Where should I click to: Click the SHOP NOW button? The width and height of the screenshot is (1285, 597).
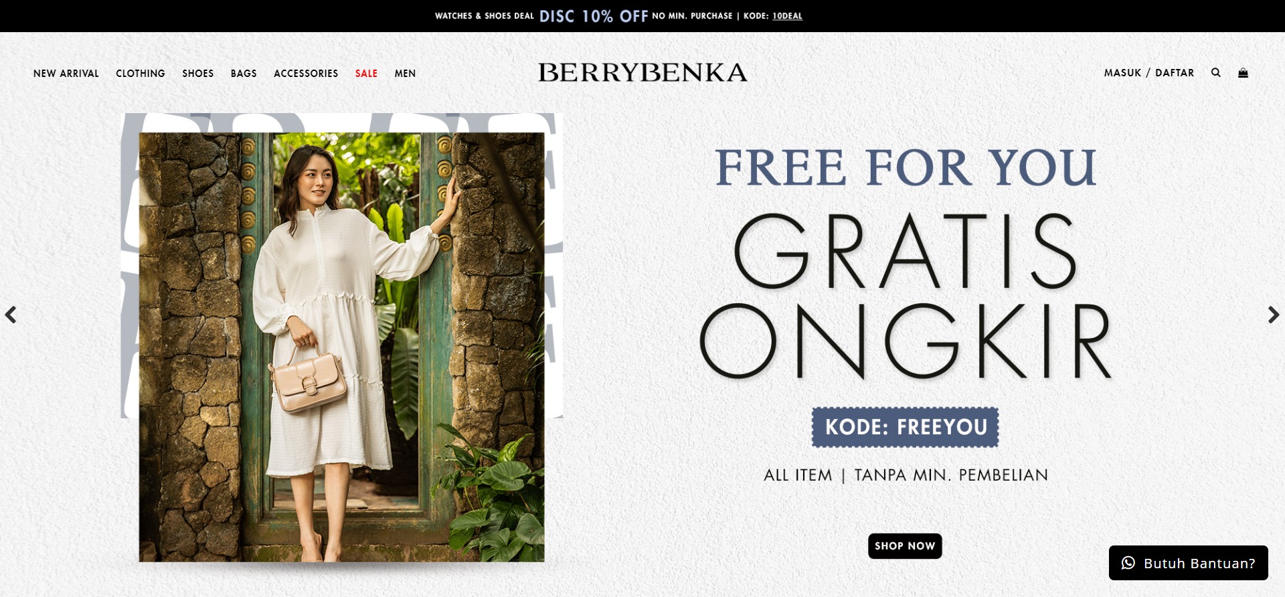coord(905,546)
